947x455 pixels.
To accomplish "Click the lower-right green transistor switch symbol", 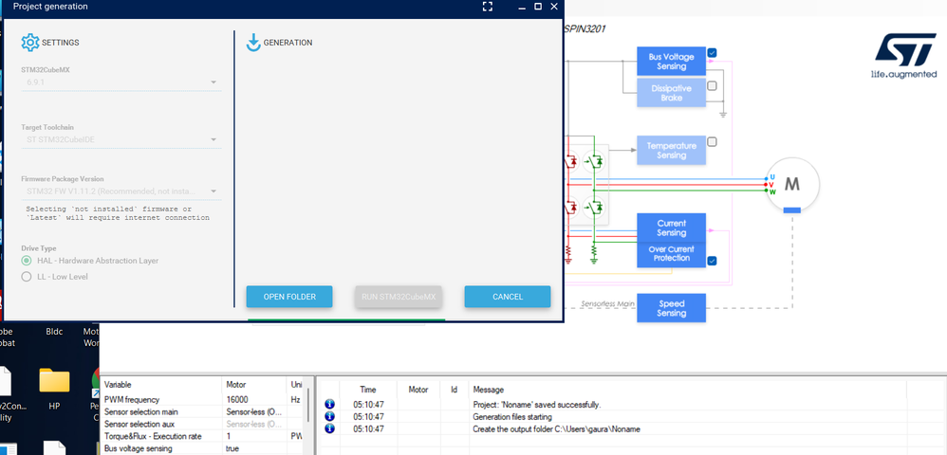I will point(594,209).
